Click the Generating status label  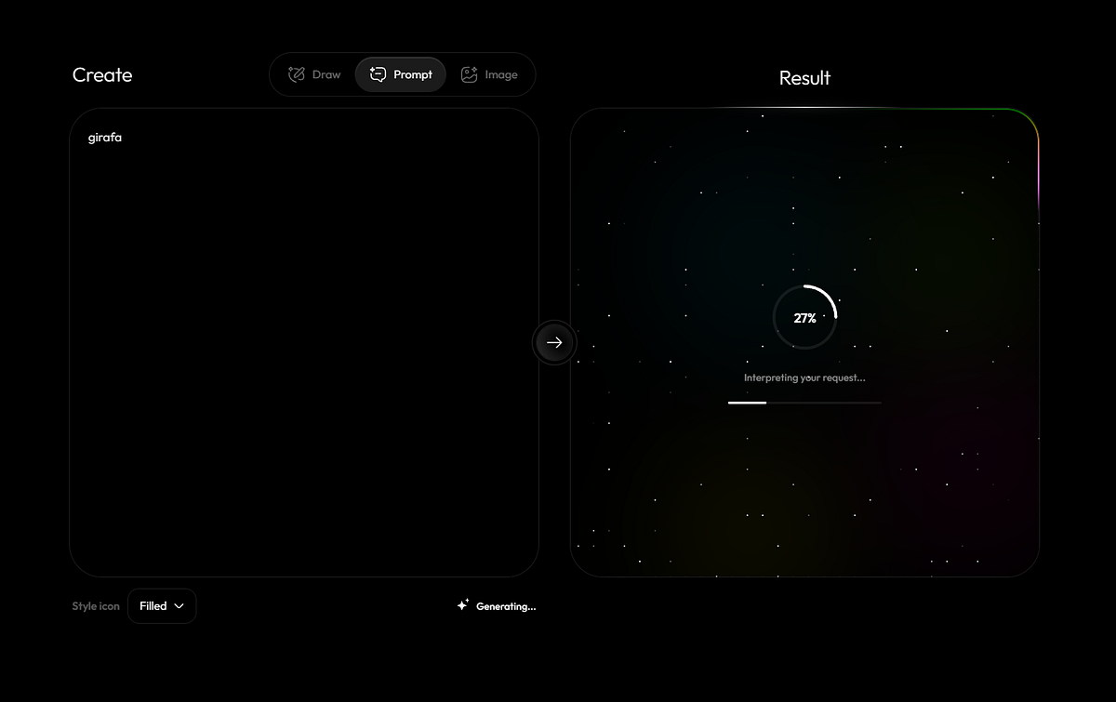pyautogui.click(x=505, y=606)
